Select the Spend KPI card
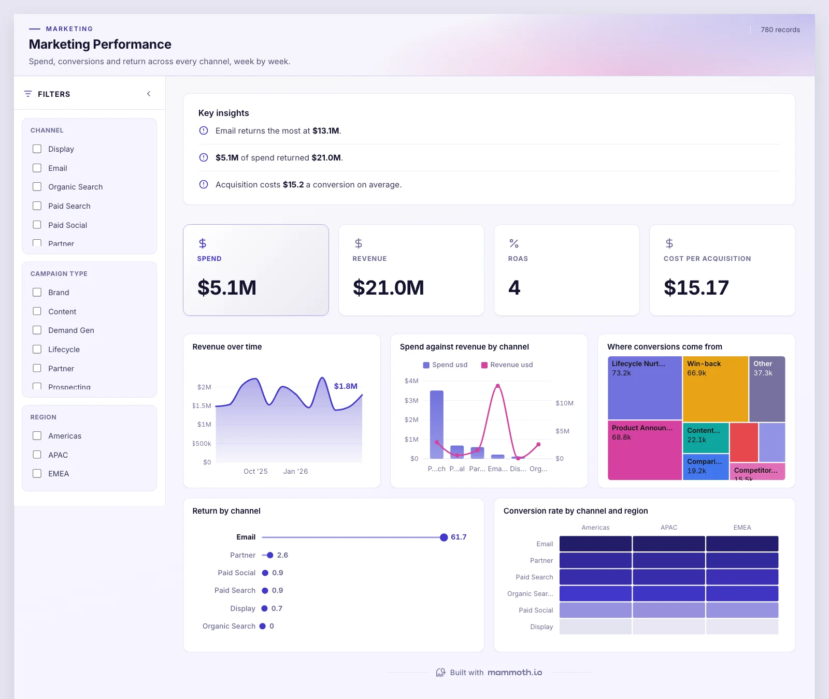This screenshot has height=699, width=829. coord(256,270)
